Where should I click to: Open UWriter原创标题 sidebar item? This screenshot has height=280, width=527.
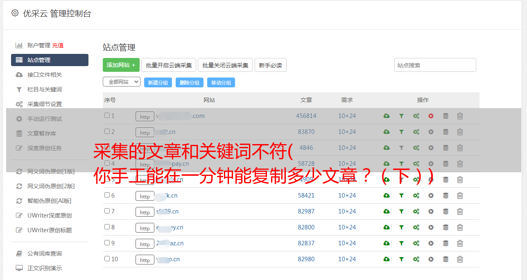click(50, 230)
